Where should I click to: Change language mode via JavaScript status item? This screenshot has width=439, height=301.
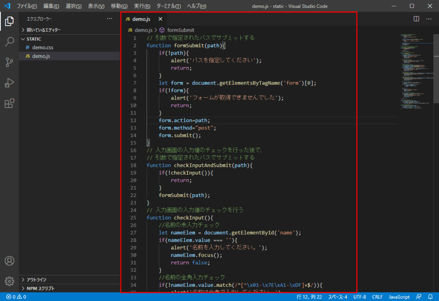(399, 296)
